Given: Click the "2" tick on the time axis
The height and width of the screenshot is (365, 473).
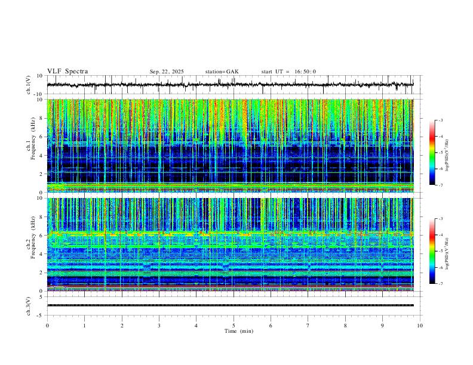Looking at the screenshot, I should click(122, 326).
